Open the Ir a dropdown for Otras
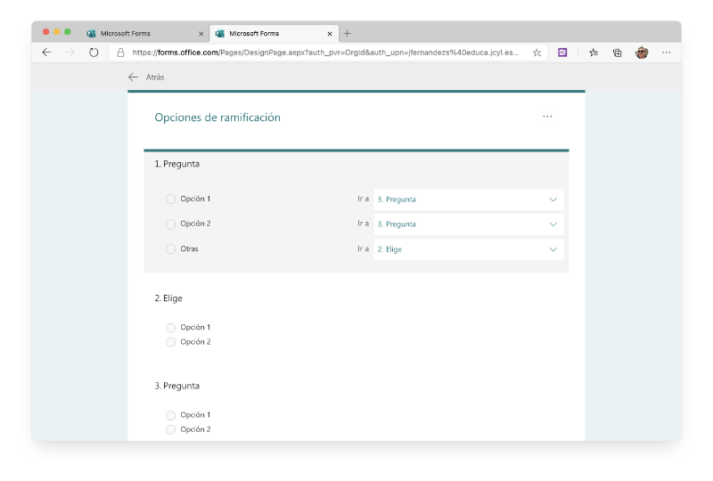The image size is (713, 481). click(469, 249)
